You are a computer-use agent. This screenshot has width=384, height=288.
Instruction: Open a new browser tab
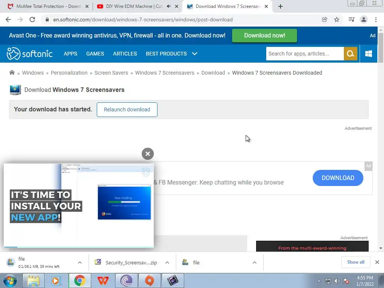(280, 7)
